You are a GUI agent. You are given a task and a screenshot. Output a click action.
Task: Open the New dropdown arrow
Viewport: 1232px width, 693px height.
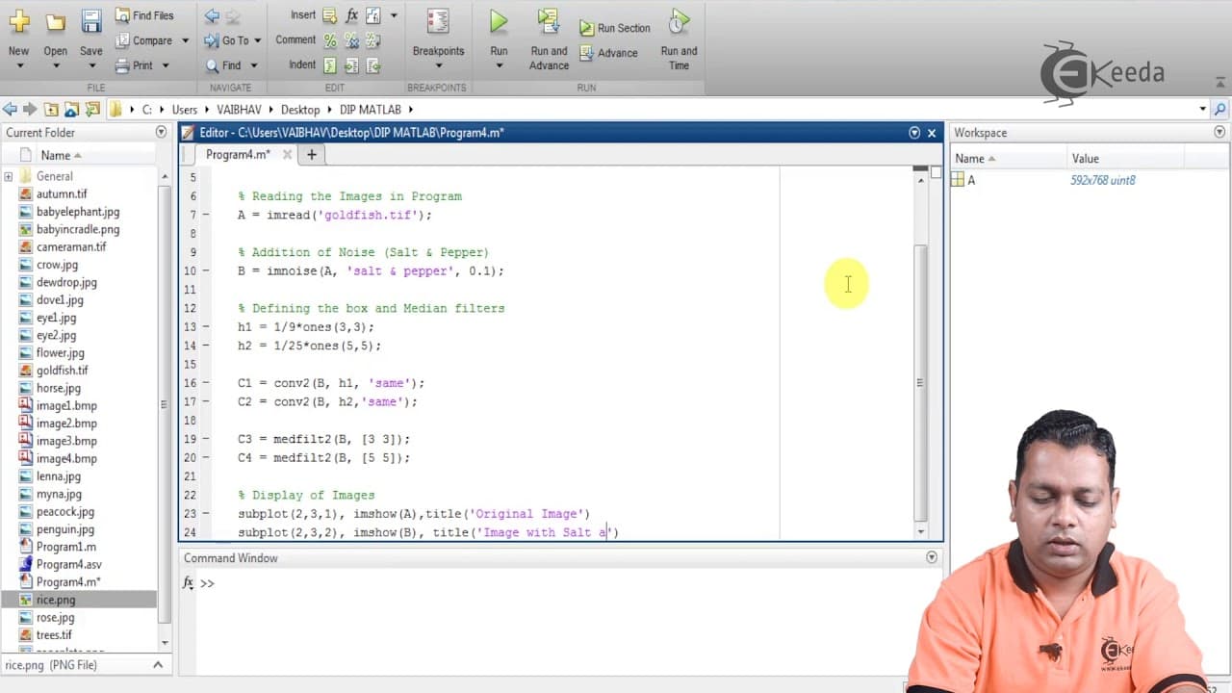coord(18,65)
